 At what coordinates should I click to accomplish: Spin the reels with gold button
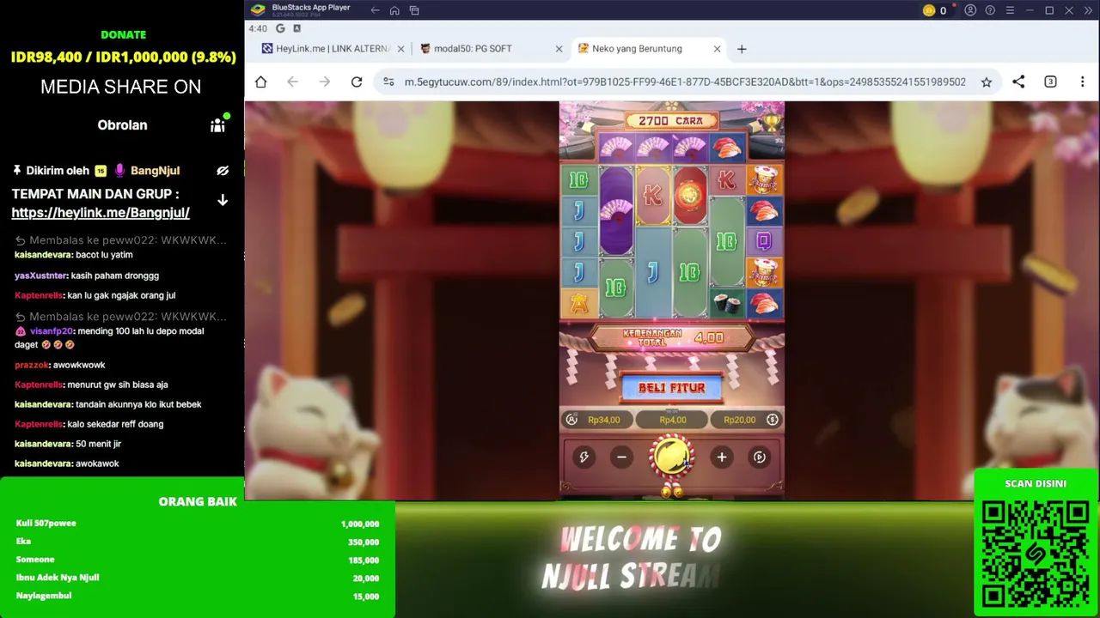672,456
